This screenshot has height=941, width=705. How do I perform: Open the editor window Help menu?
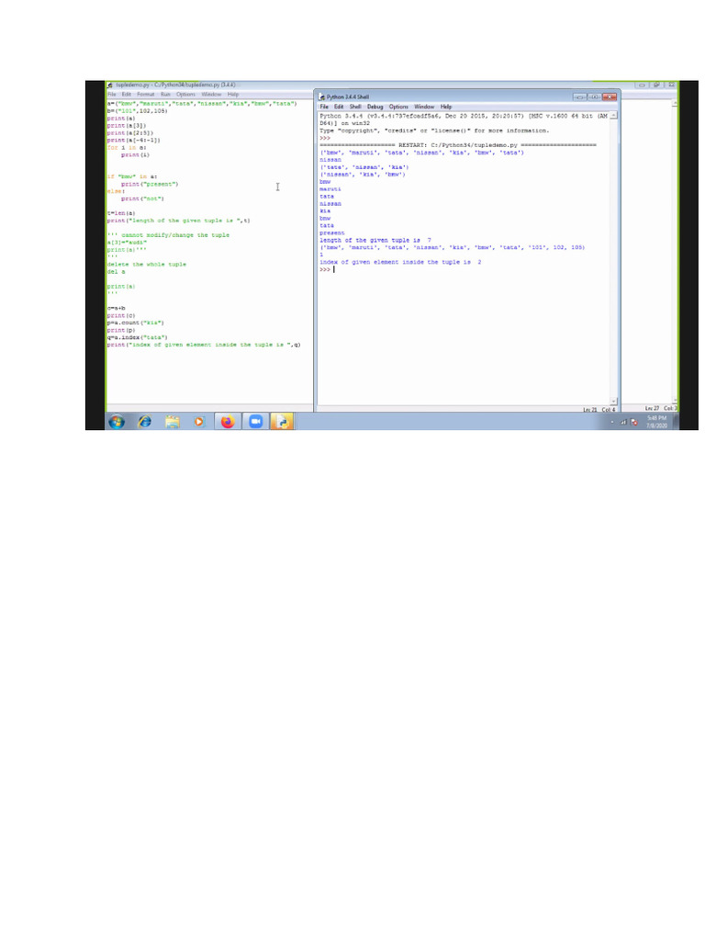tap(232, 95)
